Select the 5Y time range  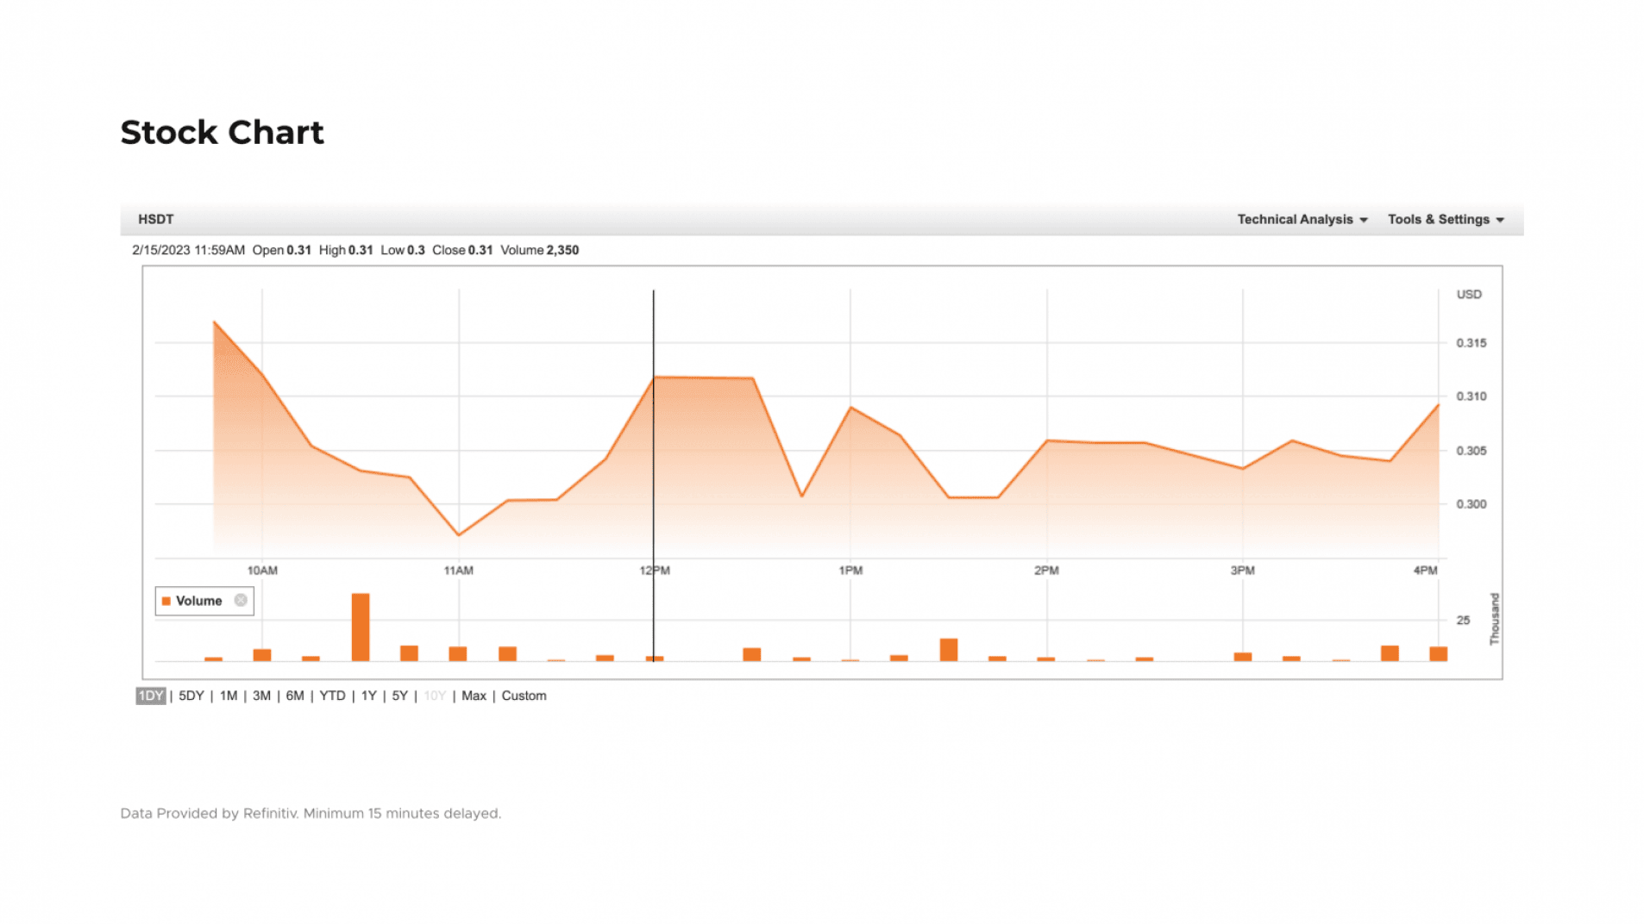pyautogui.click(x=399, y=696)
